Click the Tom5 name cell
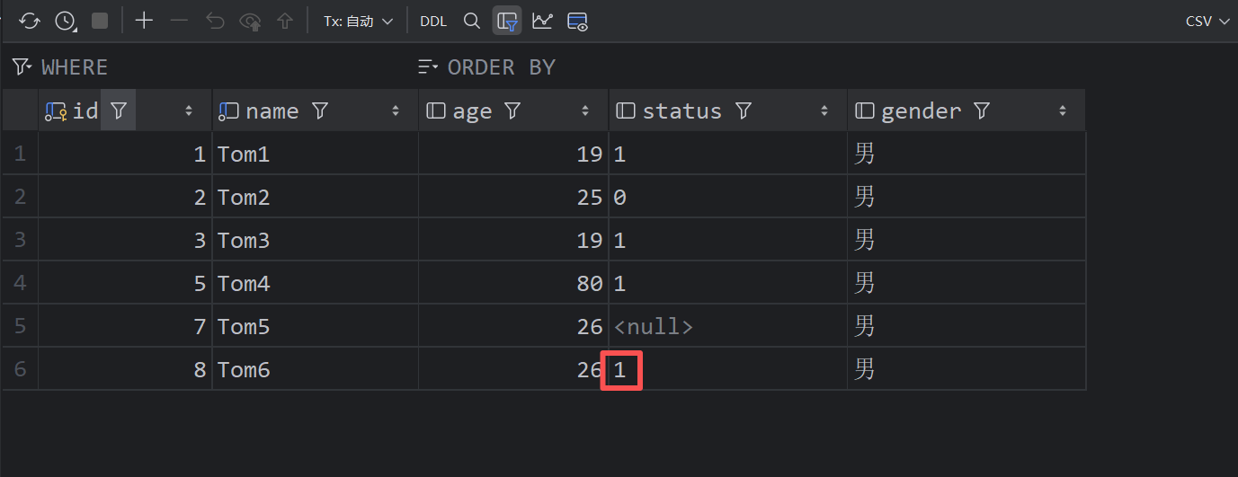Viewport: 1238px width, 477px height. point(316,326)
